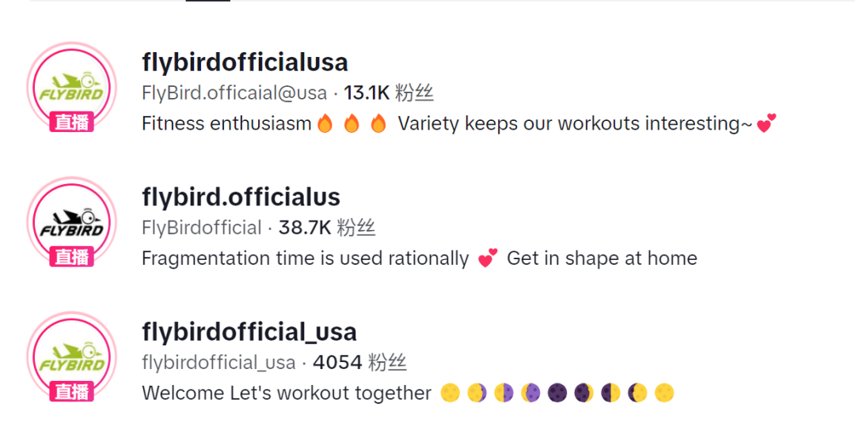Select the bold flybirdofficial_usa username heading

[249, 331]
